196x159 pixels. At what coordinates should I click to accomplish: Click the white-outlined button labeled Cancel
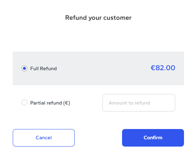(44, 138)
